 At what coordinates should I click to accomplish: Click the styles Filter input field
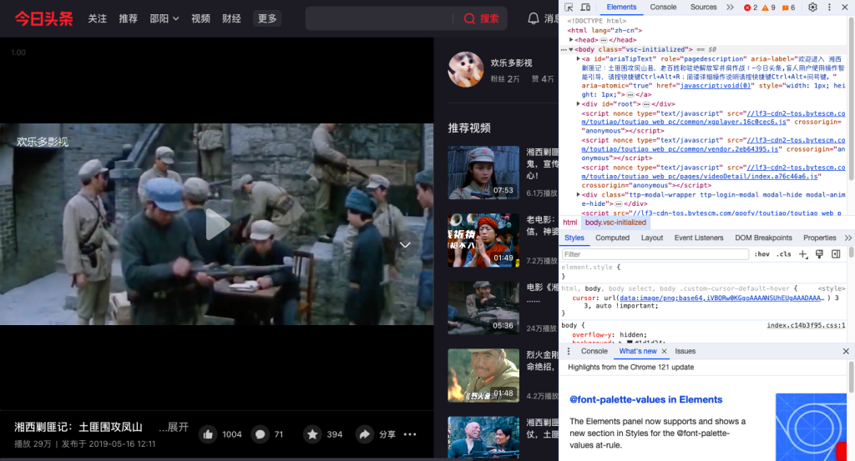tap(655, 254)
